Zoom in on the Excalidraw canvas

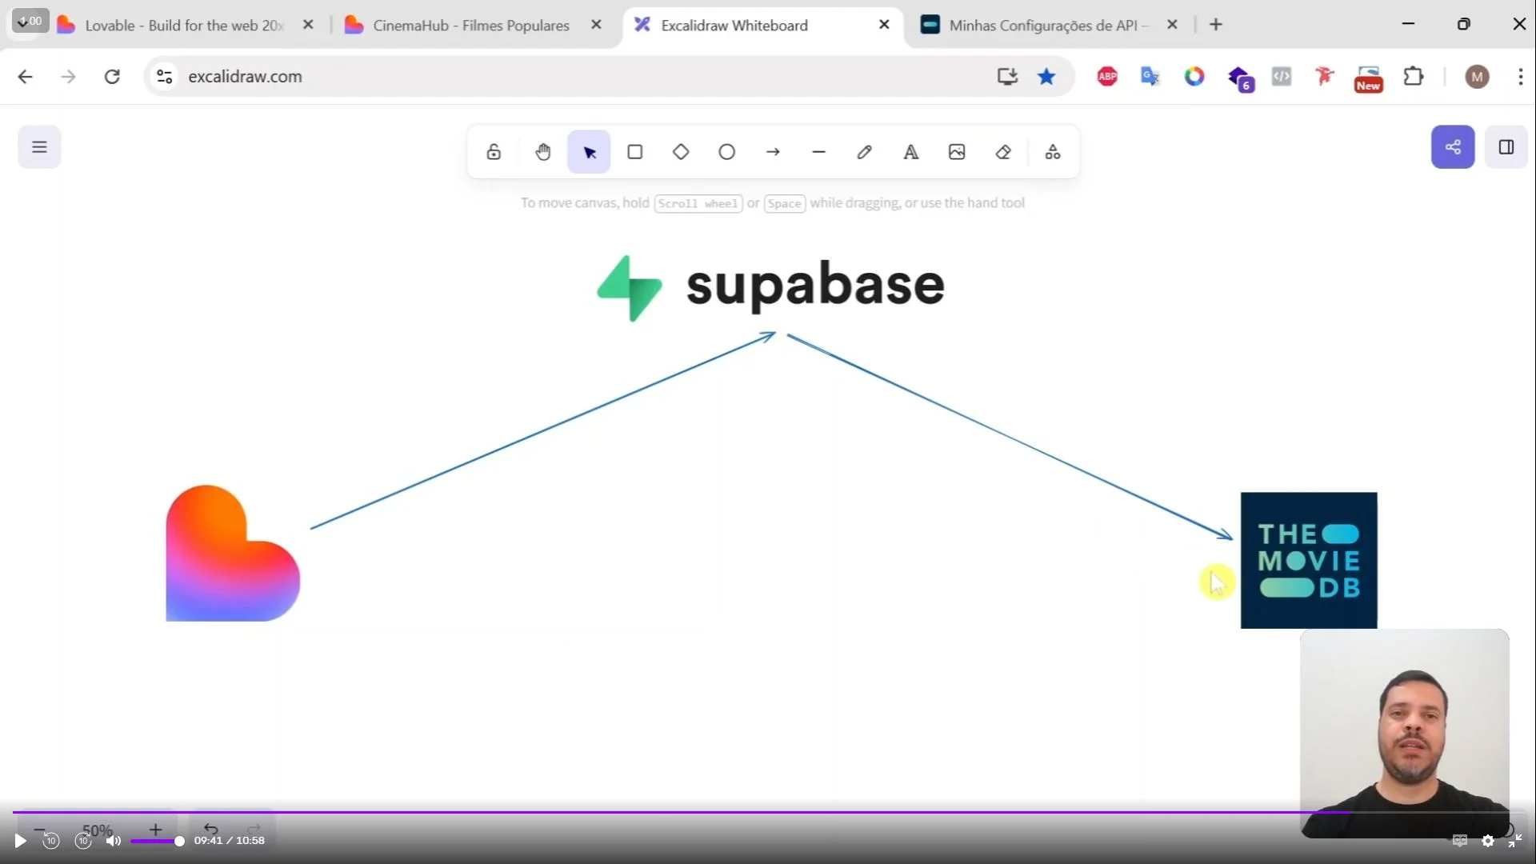(x=155, y=830)
